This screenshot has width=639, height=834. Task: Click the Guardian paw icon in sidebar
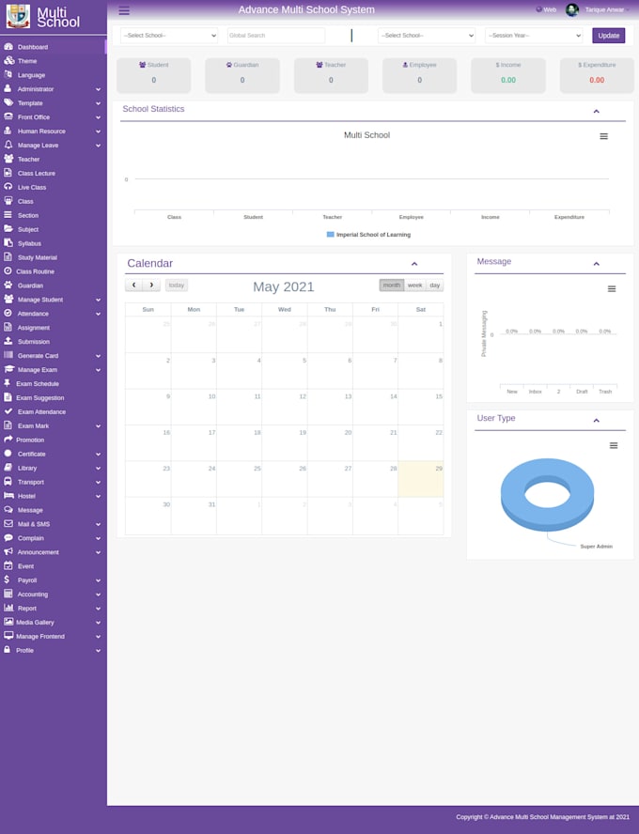[8, 286]
